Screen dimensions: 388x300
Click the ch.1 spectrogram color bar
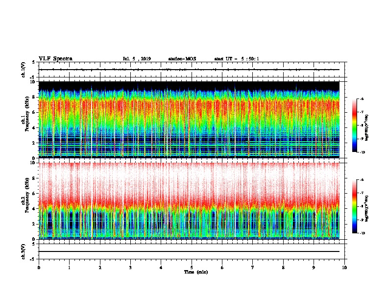[x=355, y=125]
